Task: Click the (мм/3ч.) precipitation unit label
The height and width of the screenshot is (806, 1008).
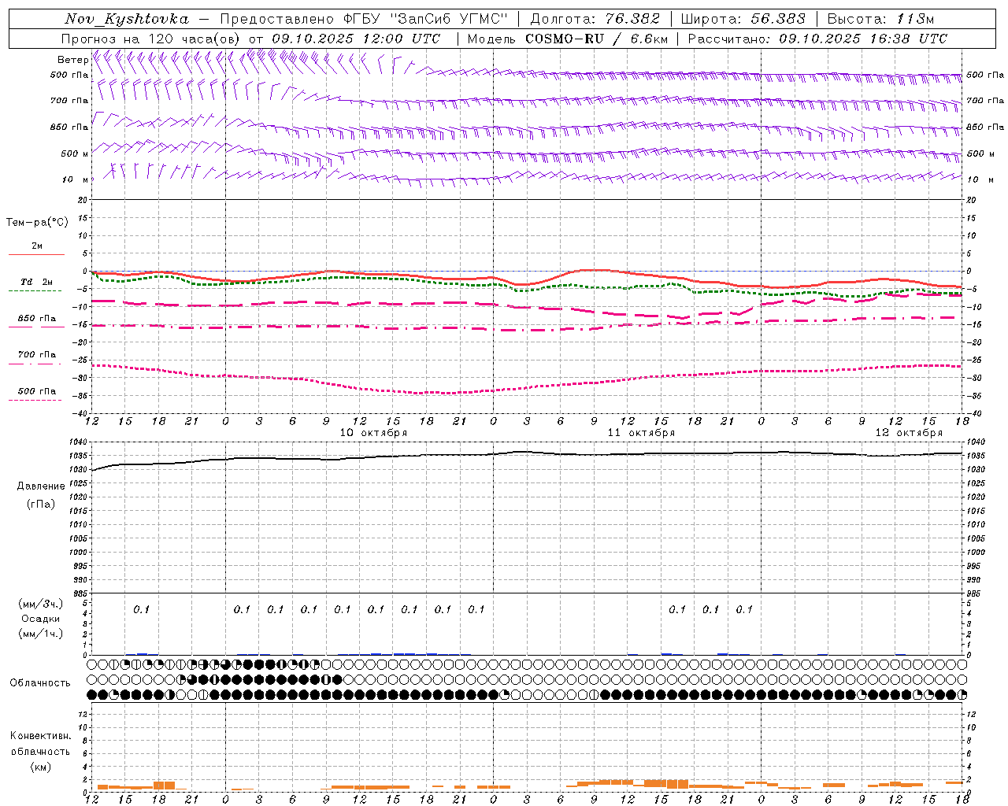Action: (41, 604)
